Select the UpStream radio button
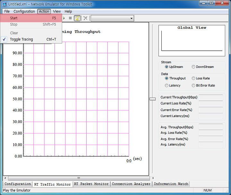 pyautogui.click(x=174, y=67)
